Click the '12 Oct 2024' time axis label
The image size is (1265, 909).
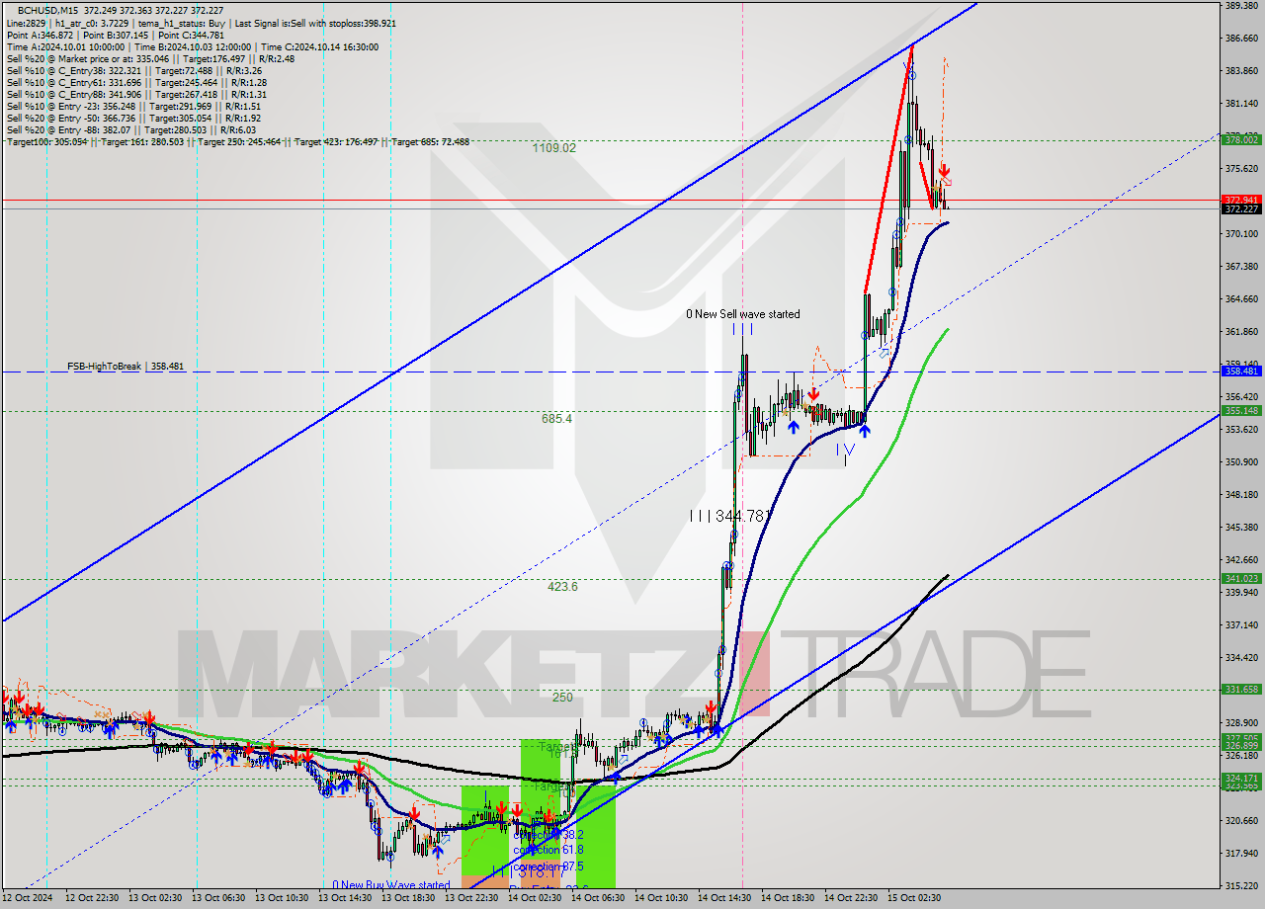tap(28, 898)
